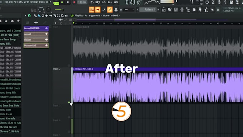Screen dimensions: 243x137
Task: Click the arrow left of Pattern 1
Action: pos(138,10)
